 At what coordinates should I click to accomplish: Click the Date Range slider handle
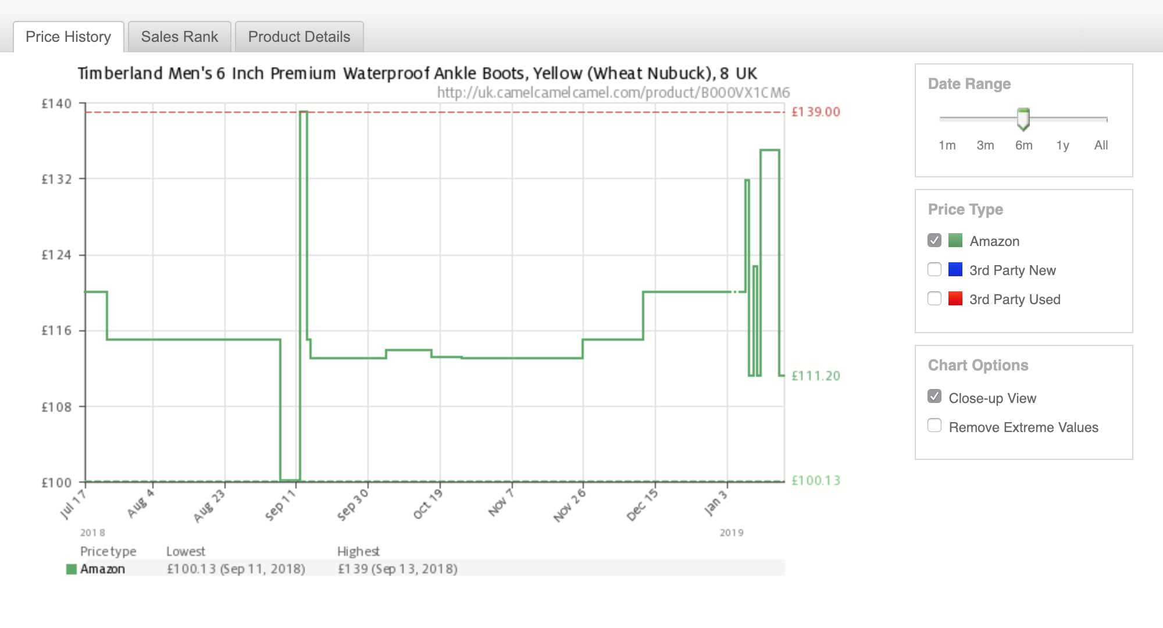click(x=1023, y=119)
